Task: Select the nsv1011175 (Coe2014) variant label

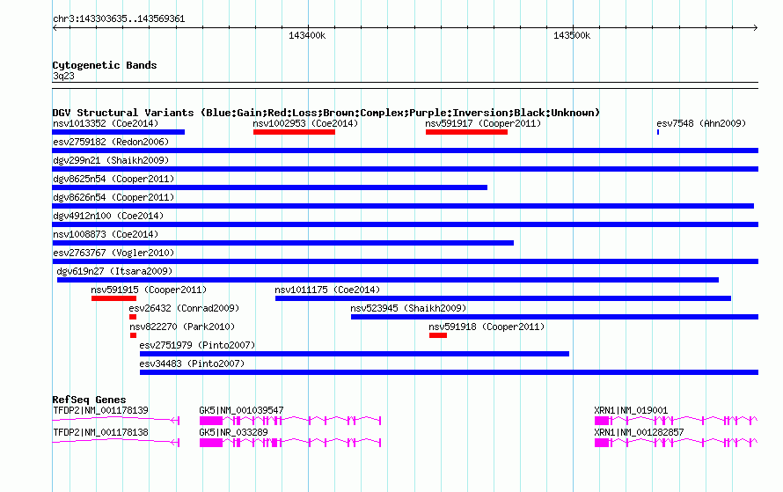Action: [x=327, y=290]
